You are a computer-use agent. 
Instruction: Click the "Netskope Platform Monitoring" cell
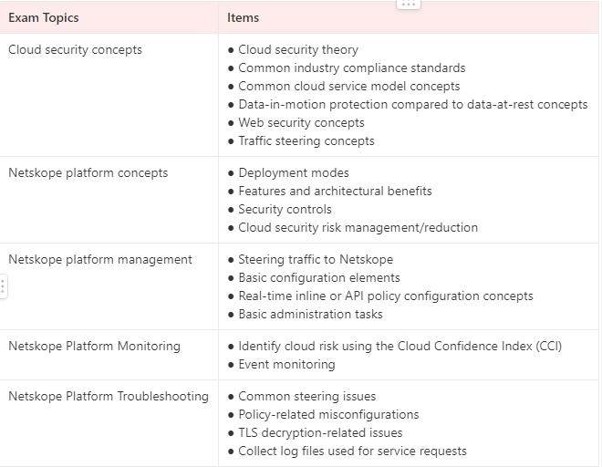coord(94,347)
